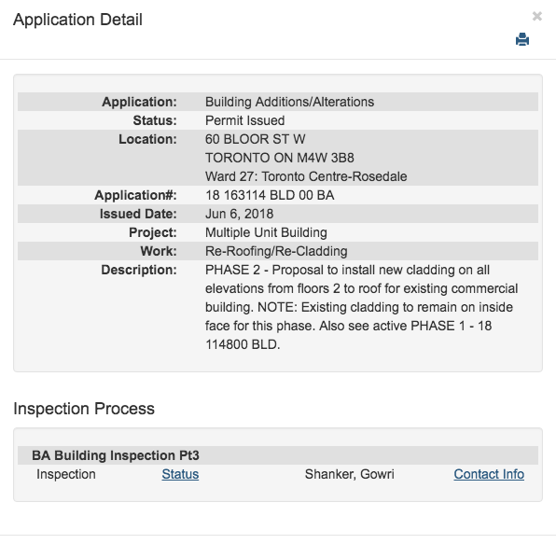556x558 pixels.
Task: Open the Contact Info link
Action: 489,474
